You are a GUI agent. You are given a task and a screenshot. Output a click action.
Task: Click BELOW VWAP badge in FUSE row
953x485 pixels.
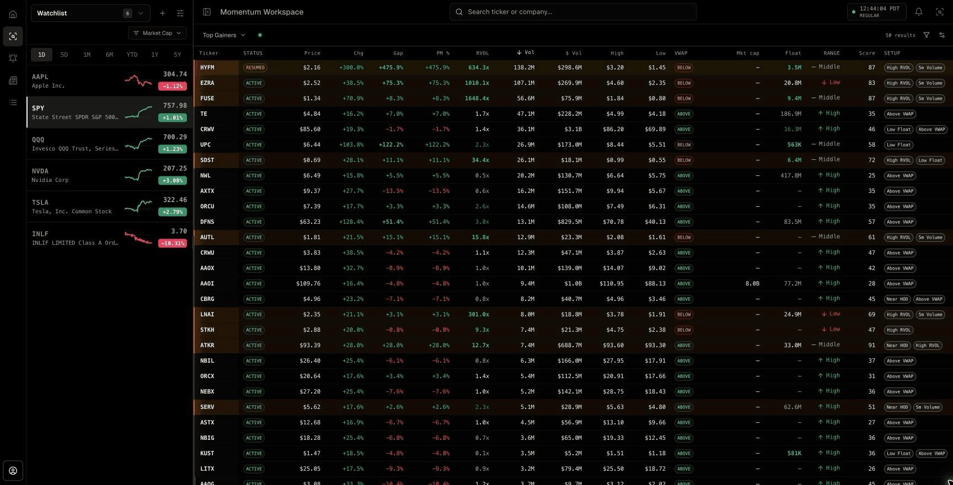pos(684,99)
